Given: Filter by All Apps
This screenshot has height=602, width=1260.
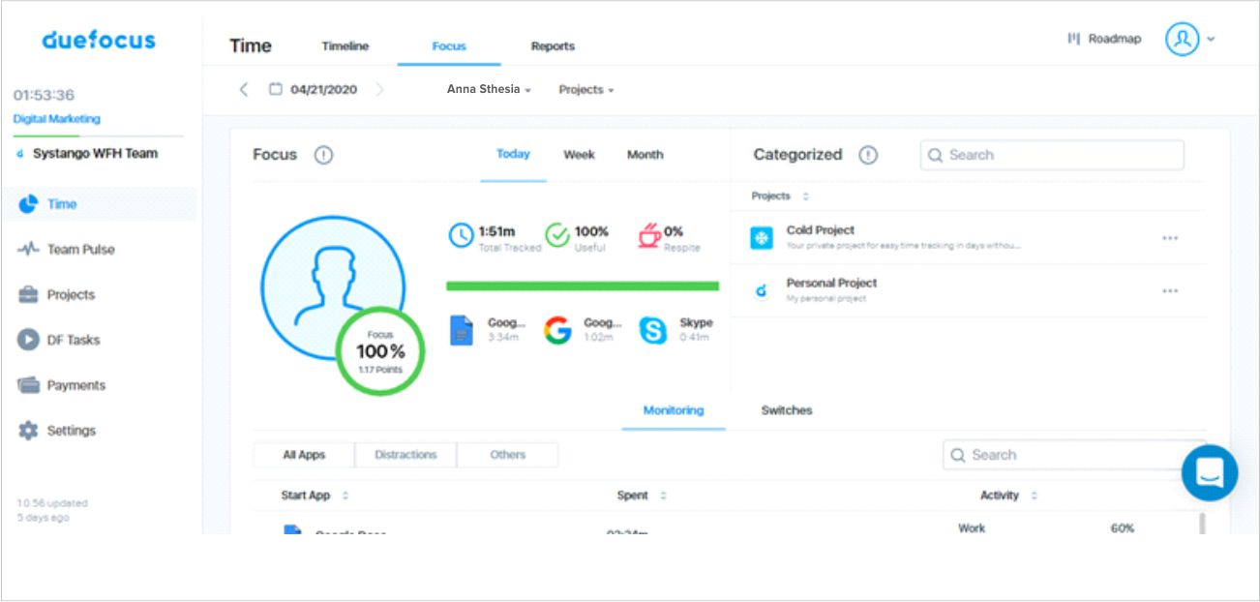Looking at the screenshot, I should (x=304, y=455).
